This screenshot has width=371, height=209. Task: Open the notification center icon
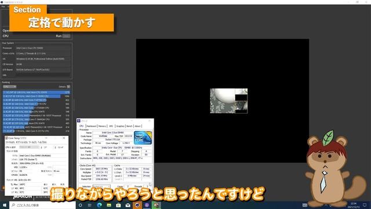click(365, 205)
